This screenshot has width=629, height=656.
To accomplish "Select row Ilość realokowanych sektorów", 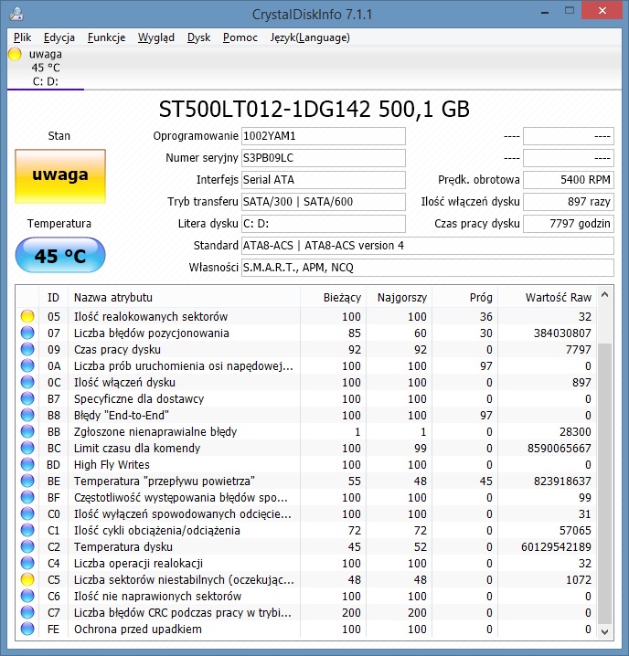I will [306, 316].
